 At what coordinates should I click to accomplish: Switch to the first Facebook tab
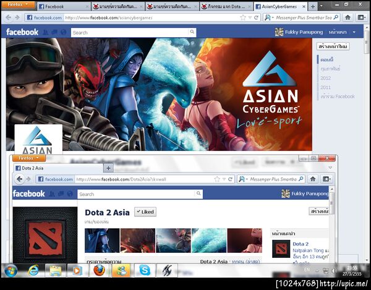click(x=64, y=7)
